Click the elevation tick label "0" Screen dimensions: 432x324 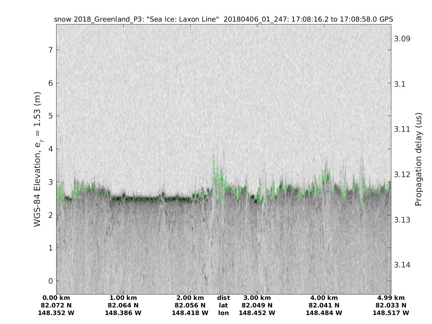pos(51,281)
